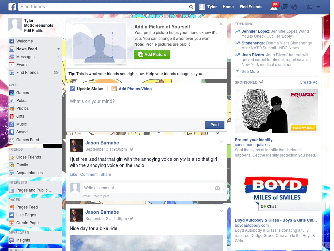Image resolution: width=334 pixels, height=251 pixels.
Task: Click the Find Friends sidebar icon
Action: coord(12,73)
